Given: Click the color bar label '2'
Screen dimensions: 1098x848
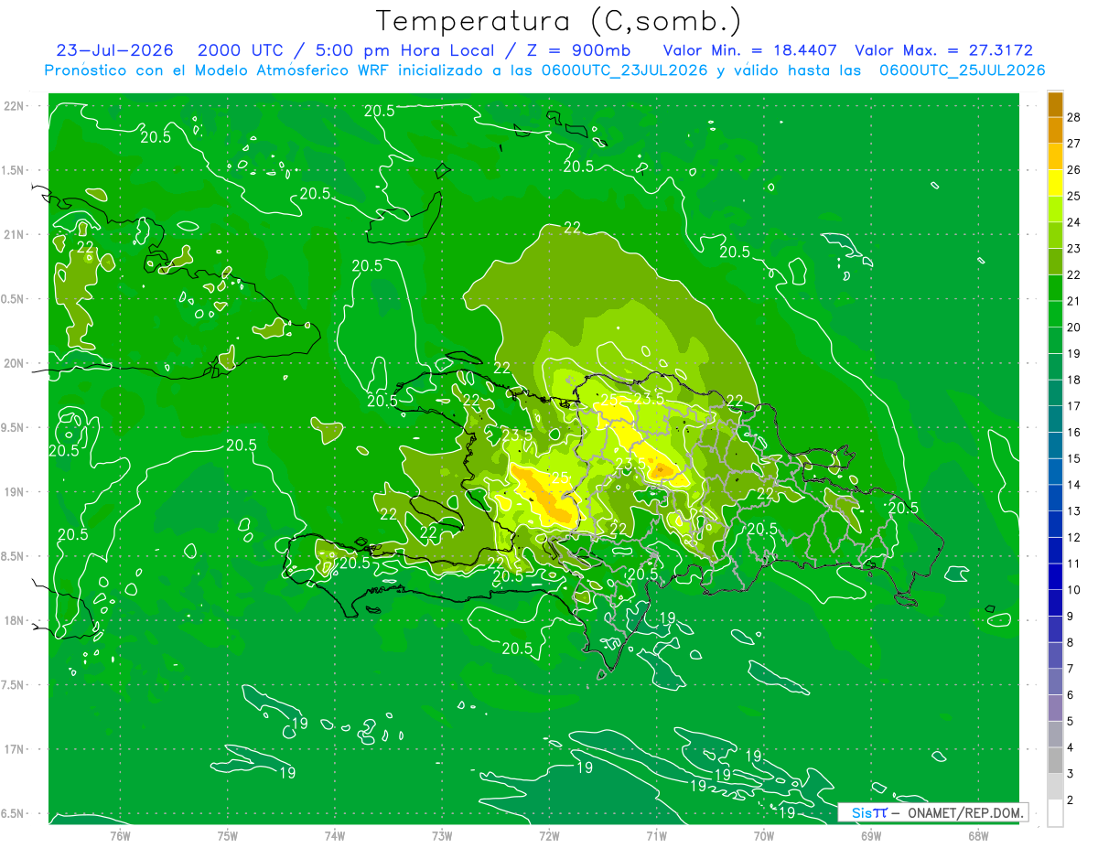Looking at the screenshot, I should click(1071, 800).
